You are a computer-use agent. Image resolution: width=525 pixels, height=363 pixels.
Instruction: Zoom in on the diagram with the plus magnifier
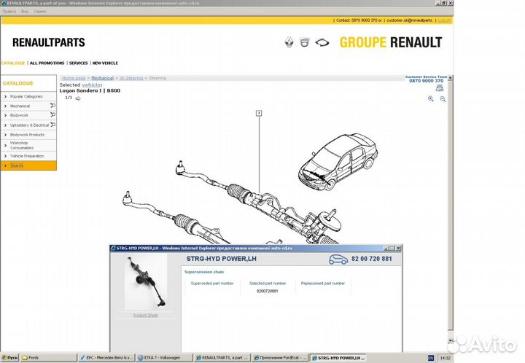coord(431,98)
